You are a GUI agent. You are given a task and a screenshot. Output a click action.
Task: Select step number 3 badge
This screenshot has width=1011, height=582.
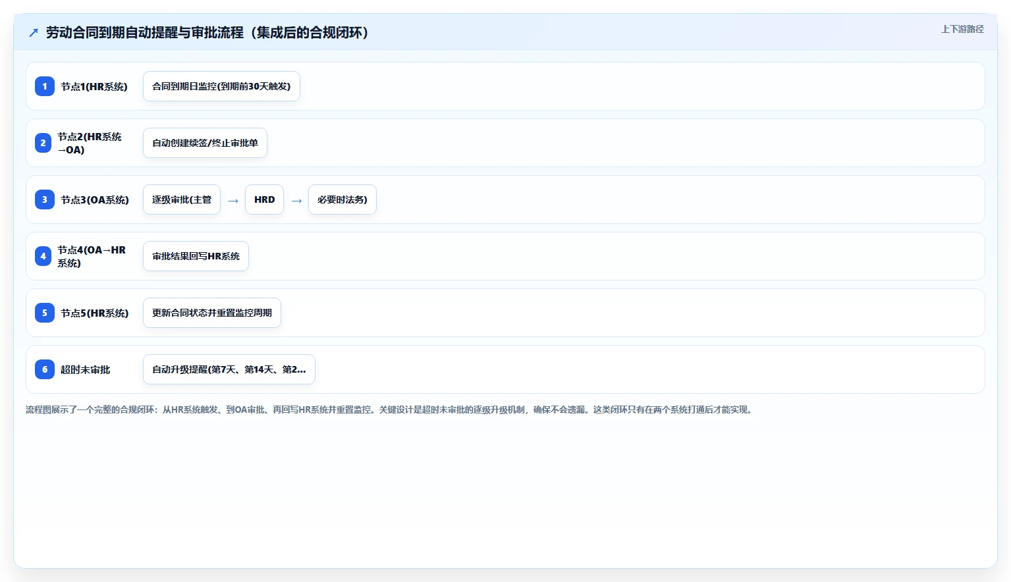[45, 199]
